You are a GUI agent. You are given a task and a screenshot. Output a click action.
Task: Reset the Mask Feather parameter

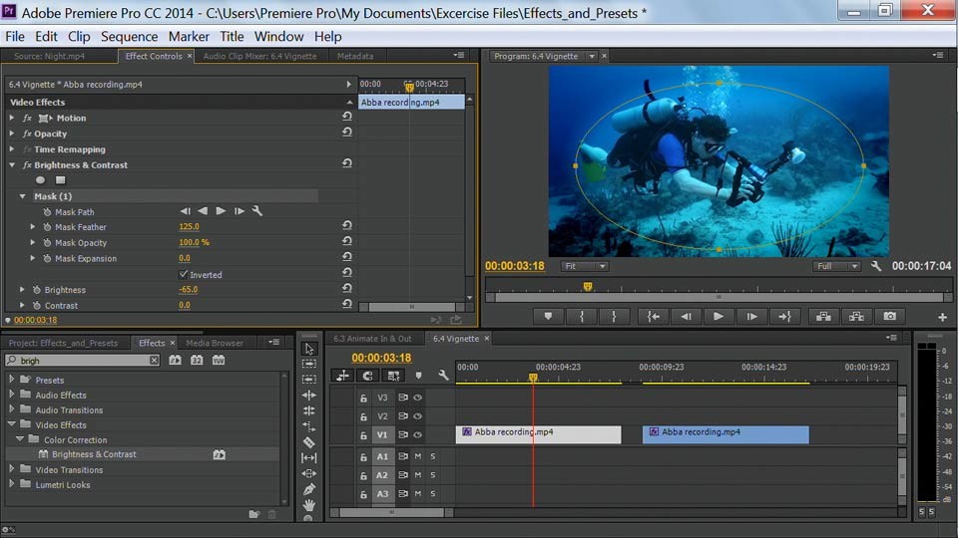[347, 225]
